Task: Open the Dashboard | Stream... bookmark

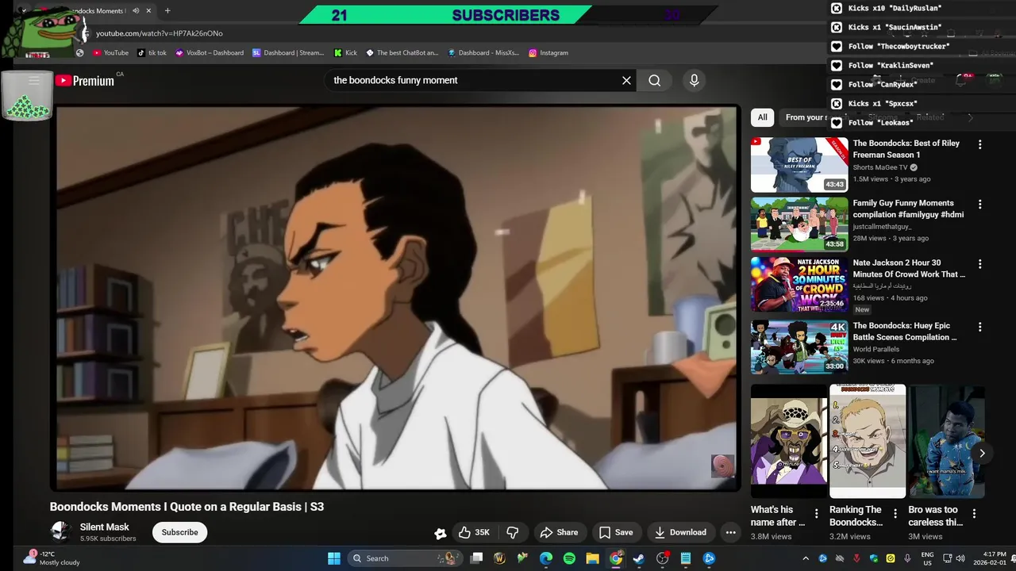Action: pos(288,53)
